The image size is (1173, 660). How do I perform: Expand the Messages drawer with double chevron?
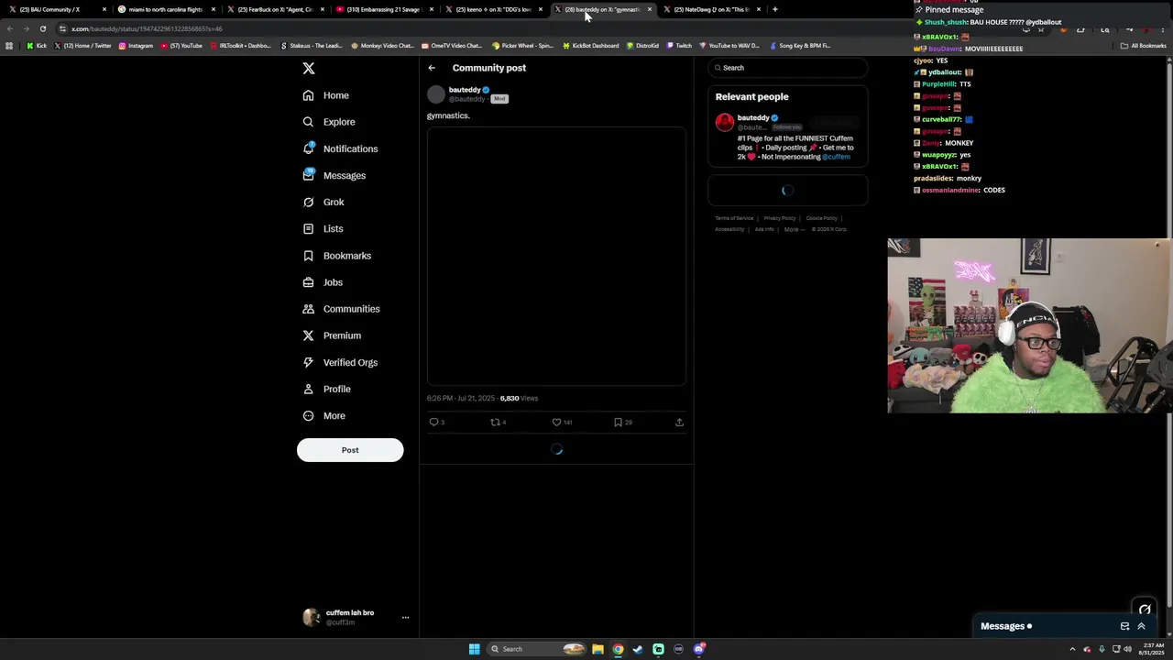click(x=1141, y=626)
